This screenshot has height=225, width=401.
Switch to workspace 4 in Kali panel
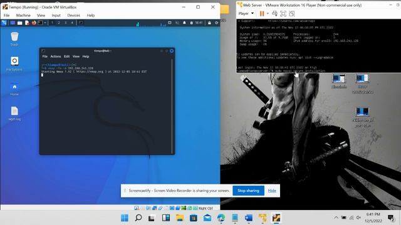72,22
